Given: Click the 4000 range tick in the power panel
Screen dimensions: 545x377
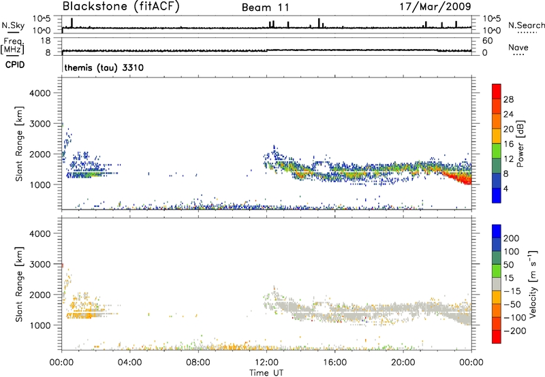Looking at the screenshot, I should click(40, 93).
